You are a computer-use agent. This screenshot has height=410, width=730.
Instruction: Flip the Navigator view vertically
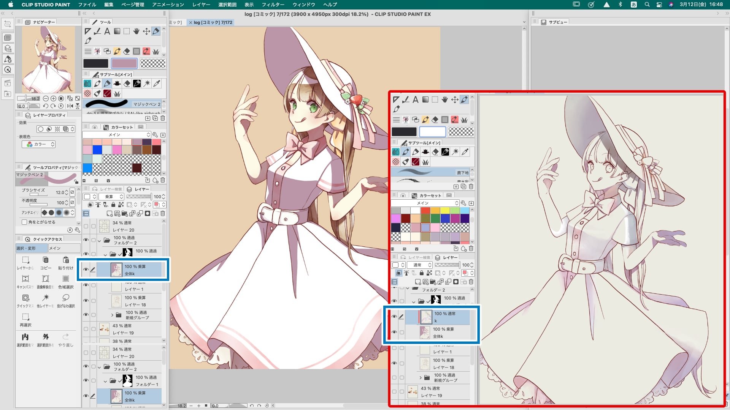coord(78,106)
